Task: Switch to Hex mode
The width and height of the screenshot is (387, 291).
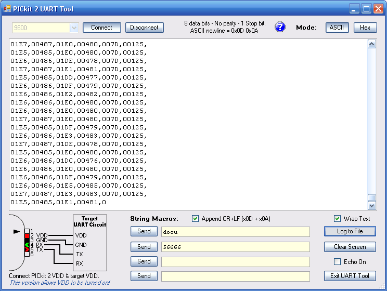Action: (x=365, y=28)
